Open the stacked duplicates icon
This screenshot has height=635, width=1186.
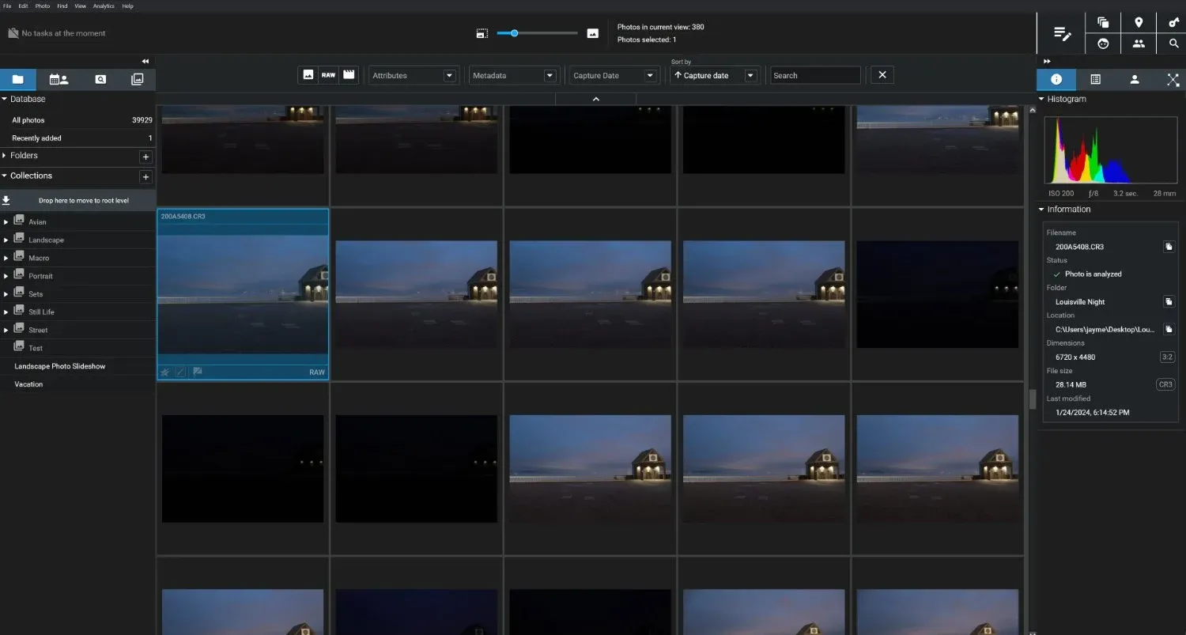(1103, 23)
